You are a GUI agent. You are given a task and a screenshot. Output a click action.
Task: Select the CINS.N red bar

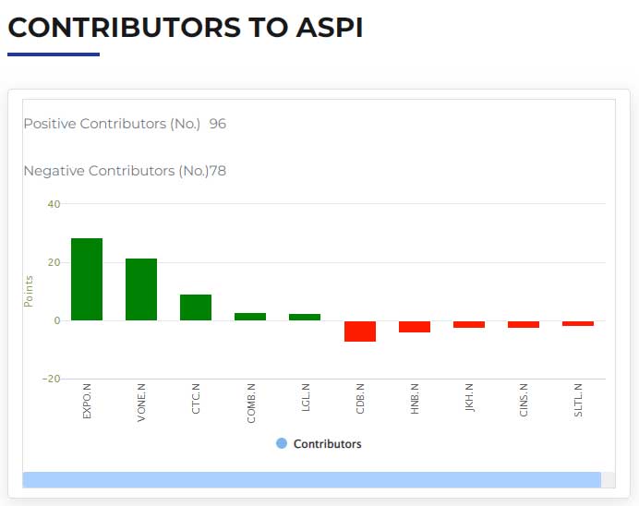tap(524, 324)
